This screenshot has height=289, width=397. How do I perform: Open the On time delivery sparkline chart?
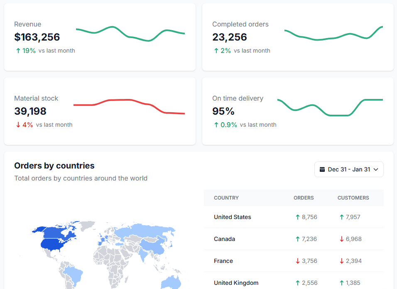click(330, 107)
